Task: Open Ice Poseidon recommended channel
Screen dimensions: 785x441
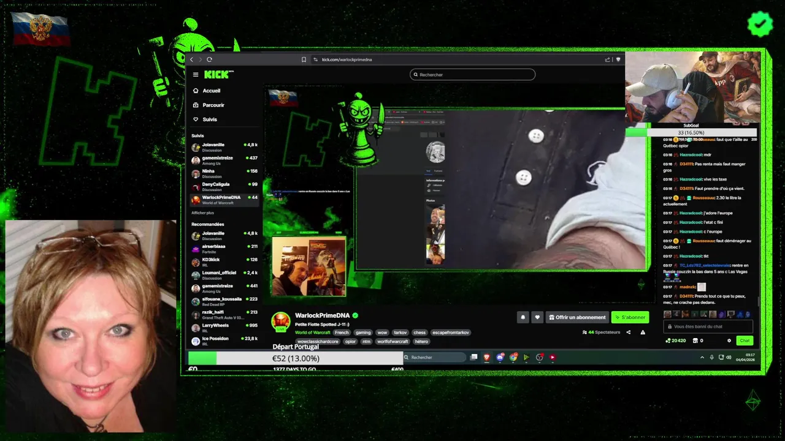Action: click(x=224, y=341)
